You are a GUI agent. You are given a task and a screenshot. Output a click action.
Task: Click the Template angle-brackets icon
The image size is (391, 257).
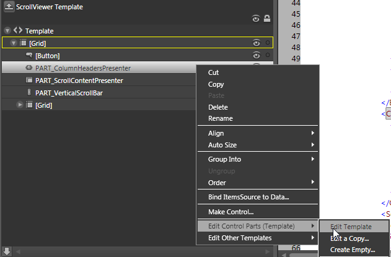pos(18,30)
